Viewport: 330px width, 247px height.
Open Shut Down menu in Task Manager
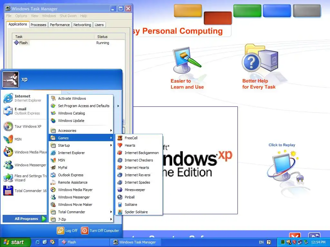coord(68,16)
